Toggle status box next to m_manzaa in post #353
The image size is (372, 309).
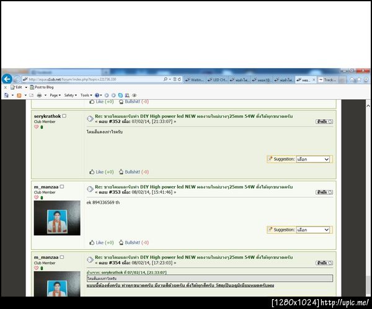62,187
